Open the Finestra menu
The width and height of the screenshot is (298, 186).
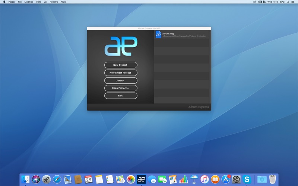point(54,2)
